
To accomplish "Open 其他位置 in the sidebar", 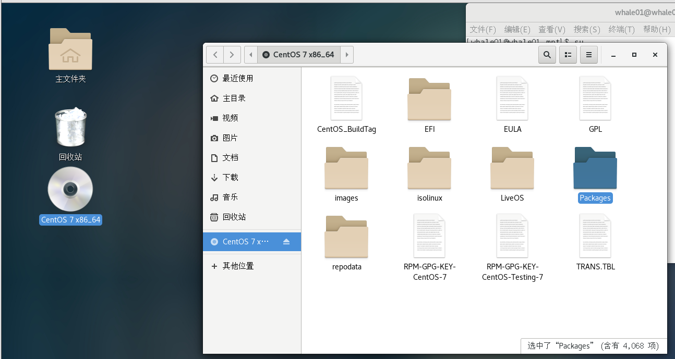I will [252, 266].
